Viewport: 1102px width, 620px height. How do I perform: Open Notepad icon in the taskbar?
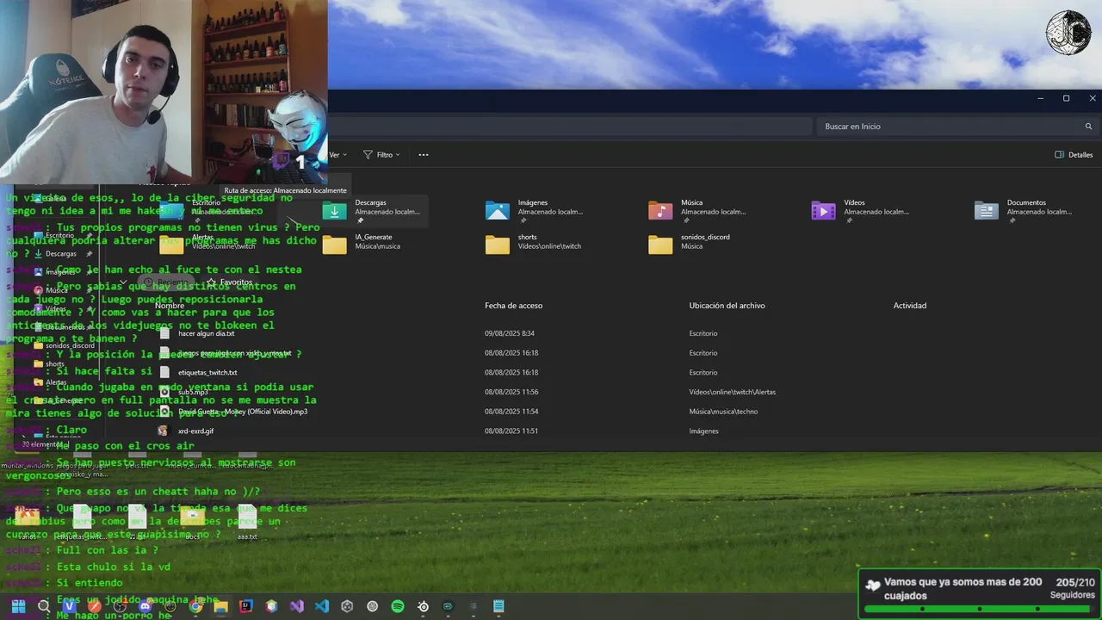pyautogui.click(x=498, y=606)
